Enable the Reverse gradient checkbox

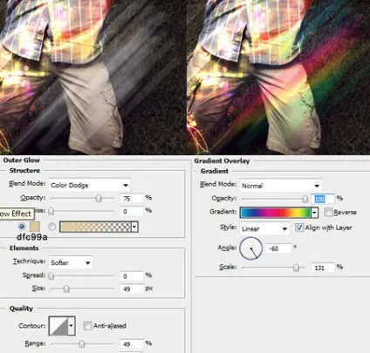tap(328, 213)
